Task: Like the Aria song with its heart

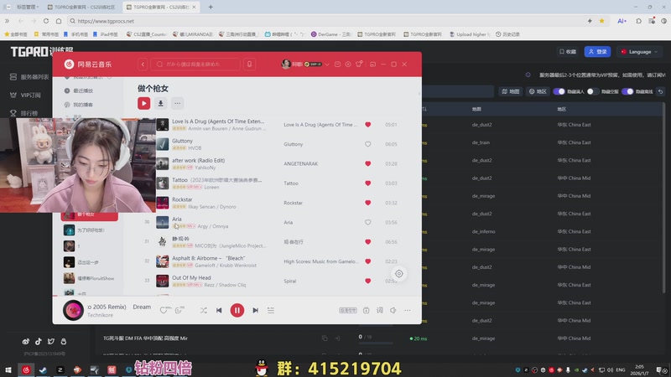Action: point(367,222)
